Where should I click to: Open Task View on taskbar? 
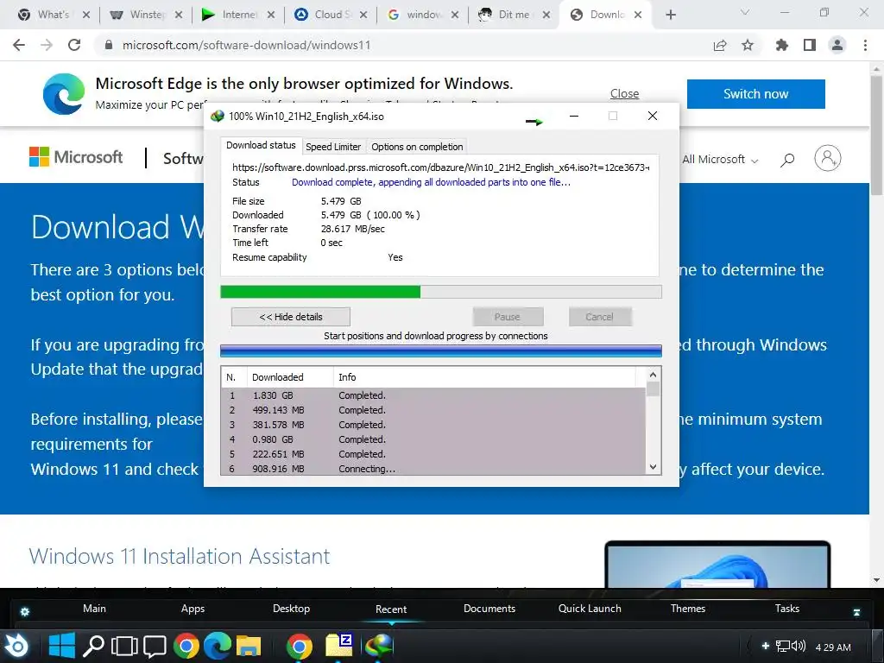(x=124, y=647)
